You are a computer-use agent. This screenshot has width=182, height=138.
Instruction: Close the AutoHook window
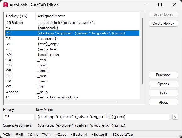pyautogui.click(x=174, y=5)
